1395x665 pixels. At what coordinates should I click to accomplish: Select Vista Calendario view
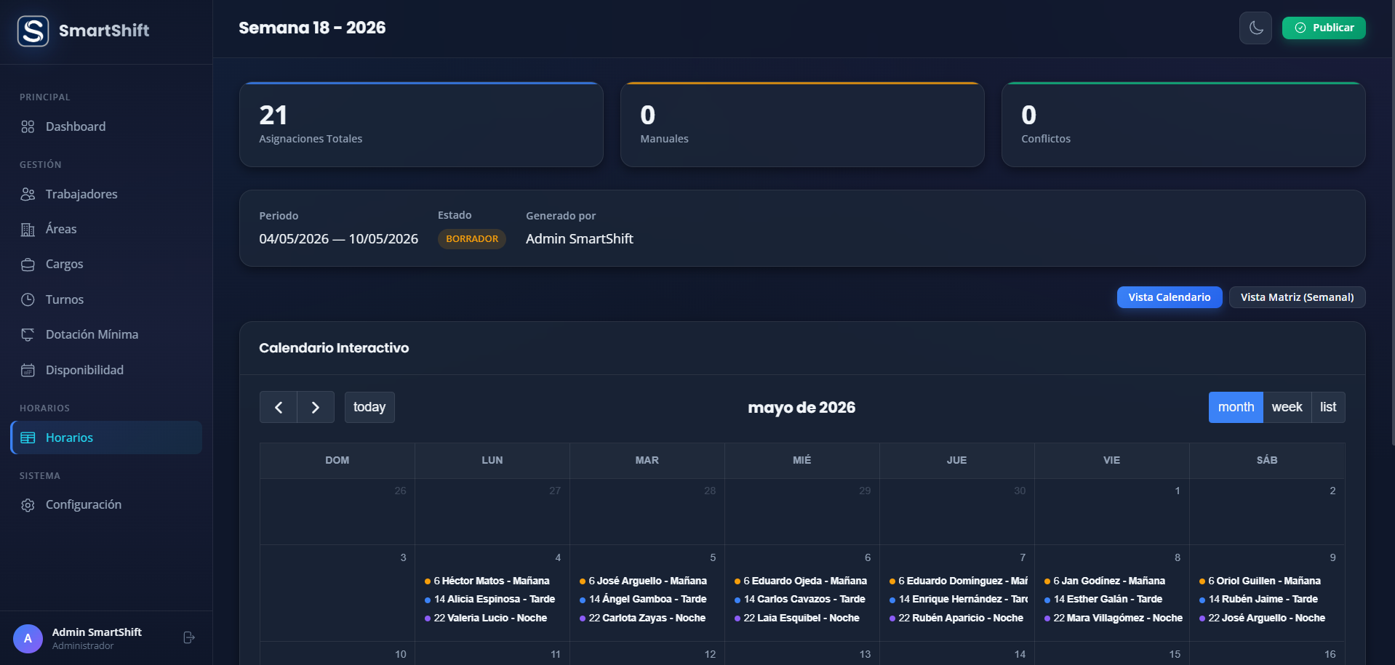point(1169,297)
